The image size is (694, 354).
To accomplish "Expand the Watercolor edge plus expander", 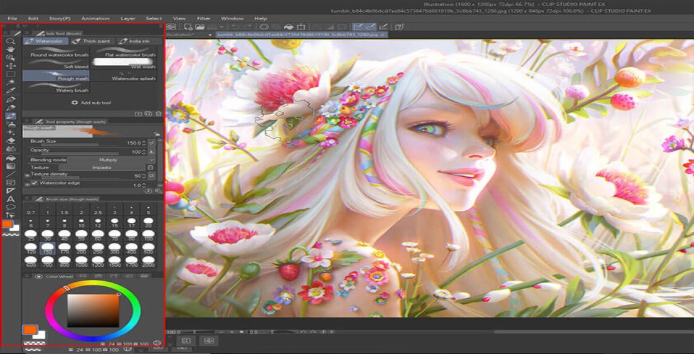I will [x=26, y=183].
